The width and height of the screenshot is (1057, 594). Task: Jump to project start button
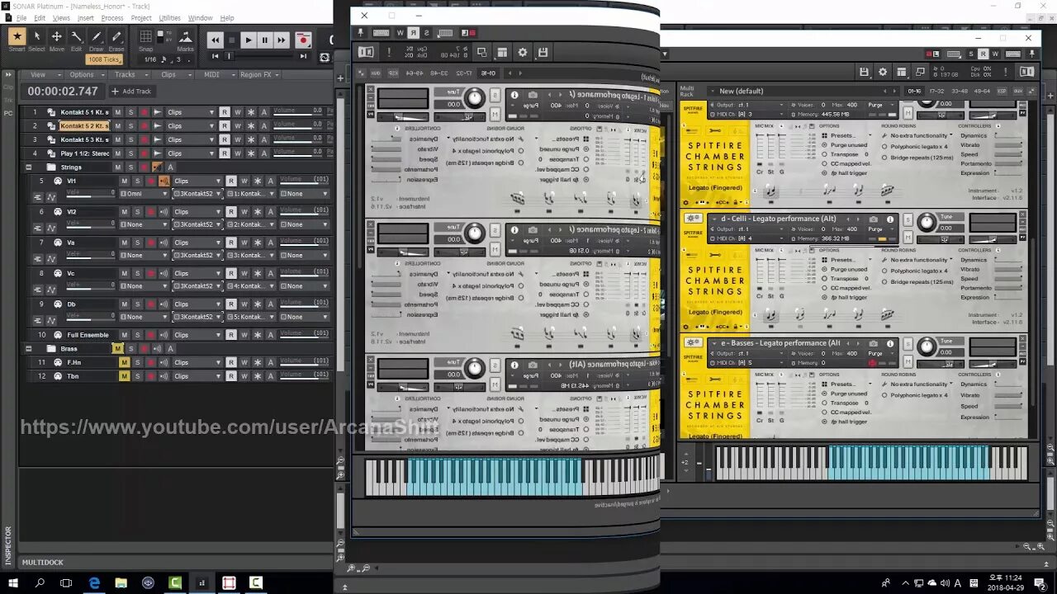pyautogui.click(x=216, y=56)
